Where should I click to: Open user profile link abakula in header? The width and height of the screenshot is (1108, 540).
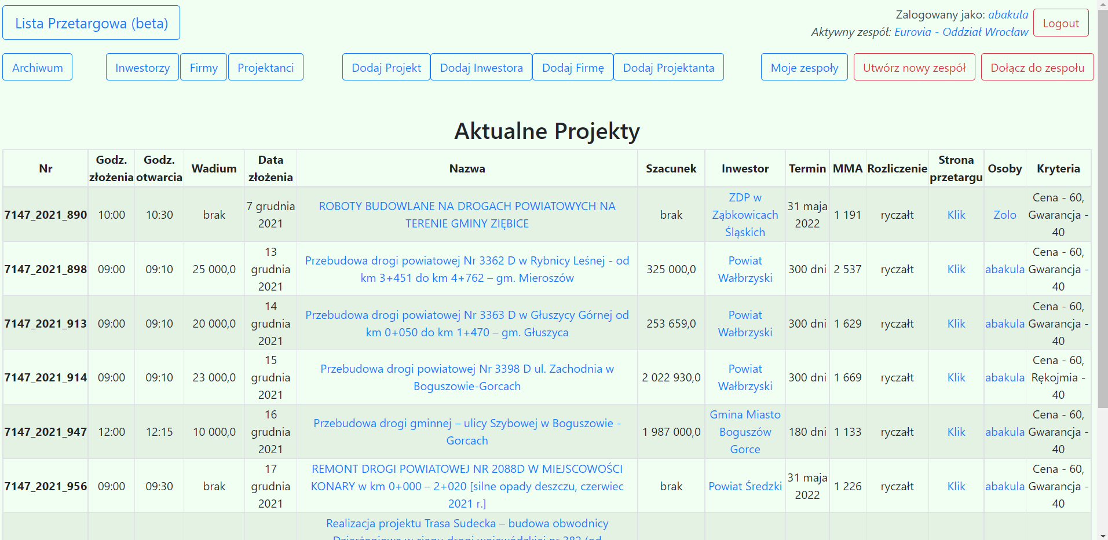pyautogui.click(x=1008, y=14)
